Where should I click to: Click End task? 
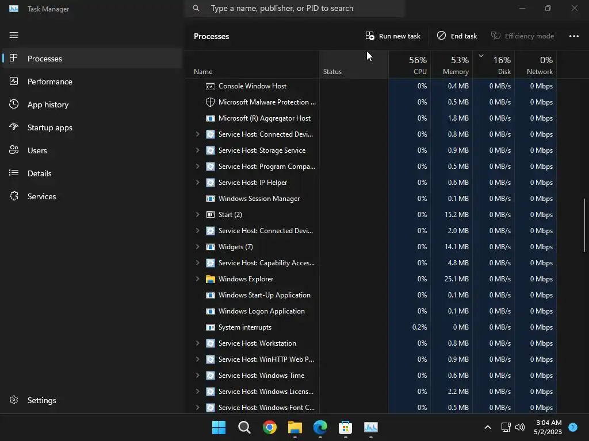pyautogui.click(x=457, y=36)
